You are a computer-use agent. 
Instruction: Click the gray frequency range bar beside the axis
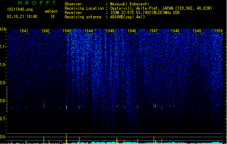[7, 99]
